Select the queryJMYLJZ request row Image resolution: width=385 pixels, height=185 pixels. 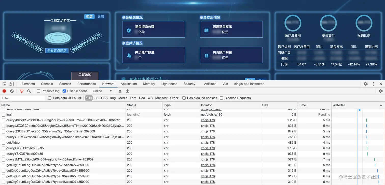coord(193,159)
